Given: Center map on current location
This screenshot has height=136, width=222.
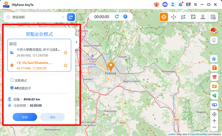Looking at the screenshot, I should tap(214, 114).
